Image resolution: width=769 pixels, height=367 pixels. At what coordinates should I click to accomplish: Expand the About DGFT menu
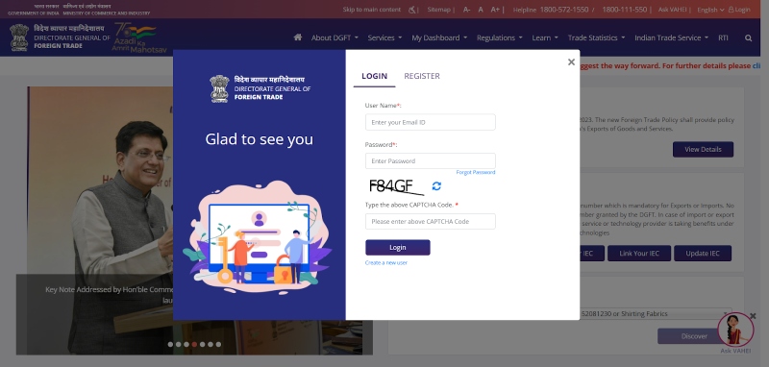[335, 37]
